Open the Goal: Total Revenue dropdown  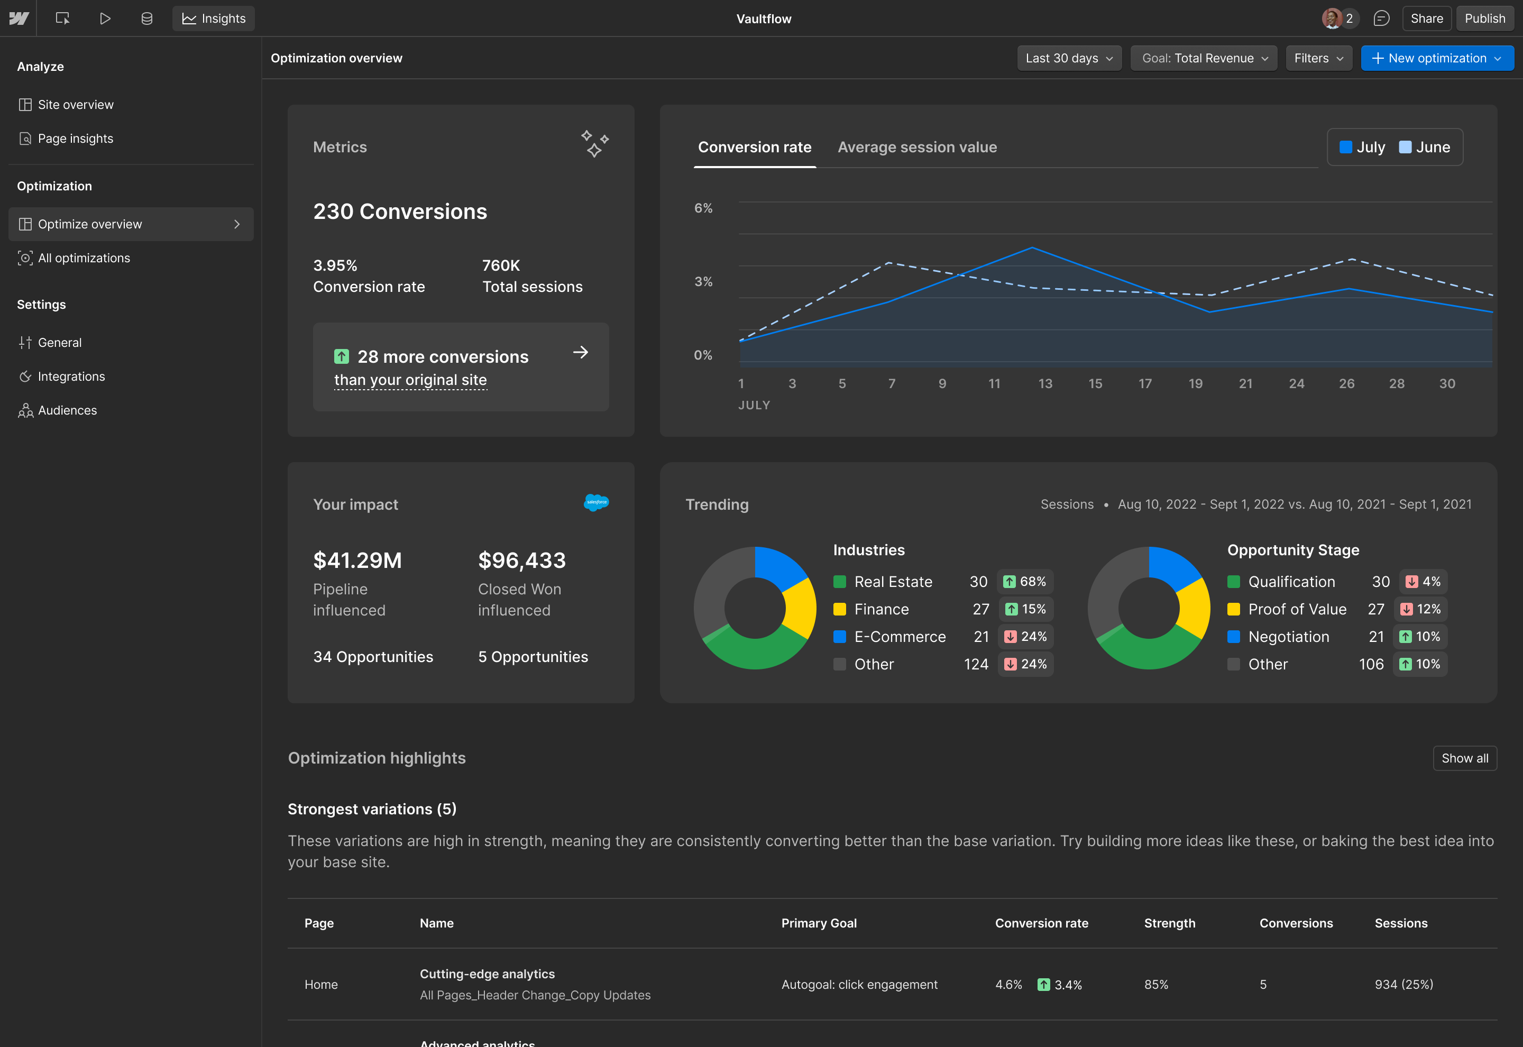1204,58
